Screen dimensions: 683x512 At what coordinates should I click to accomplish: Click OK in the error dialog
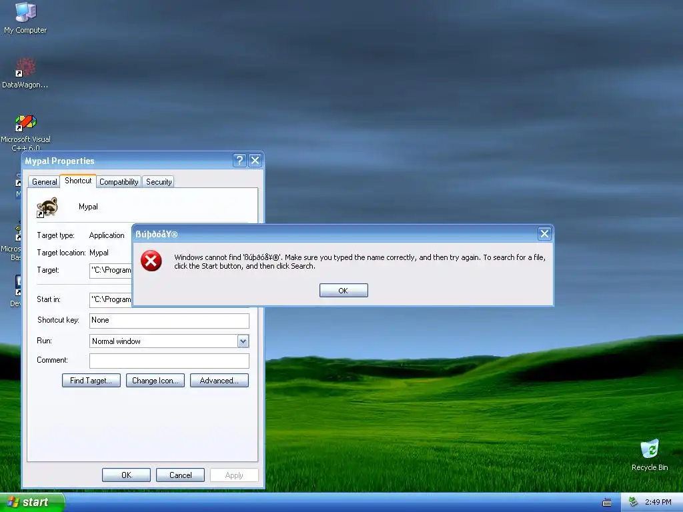point(344,291)
